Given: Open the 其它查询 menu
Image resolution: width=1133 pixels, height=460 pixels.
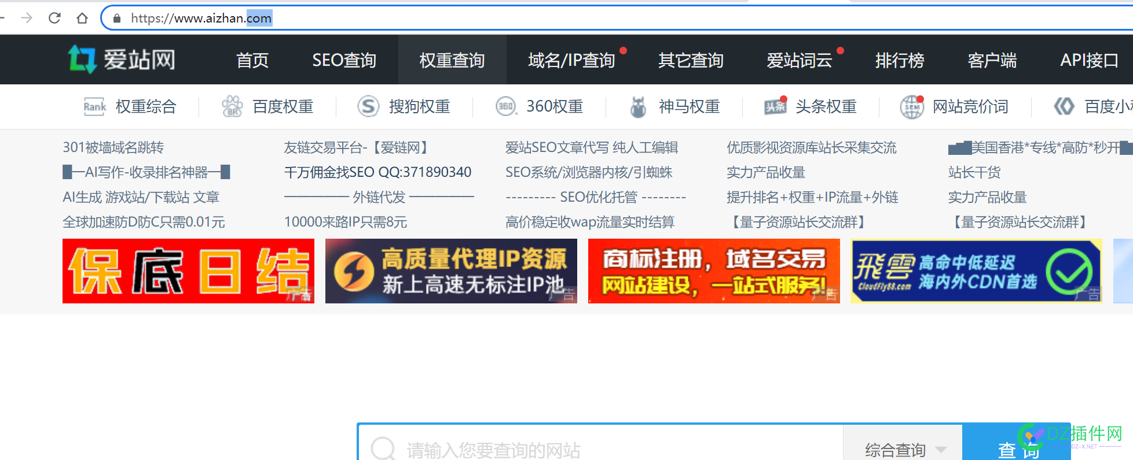Looking at the screenshot, I should coord(691,60).
